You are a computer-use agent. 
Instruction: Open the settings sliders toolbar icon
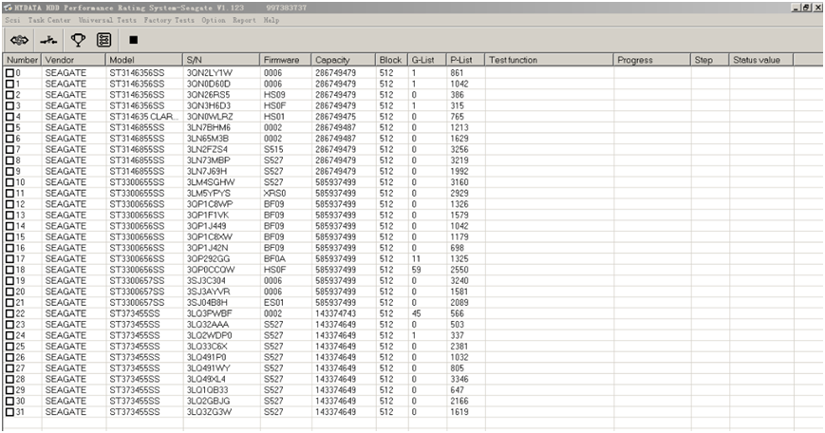[104, 40]
